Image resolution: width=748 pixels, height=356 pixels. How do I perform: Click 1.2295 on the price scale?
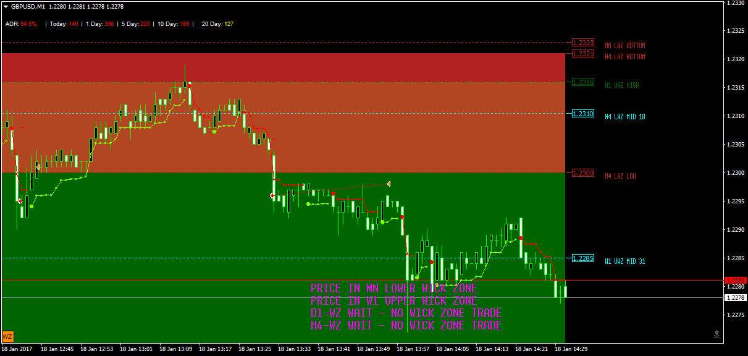[736, 201]
